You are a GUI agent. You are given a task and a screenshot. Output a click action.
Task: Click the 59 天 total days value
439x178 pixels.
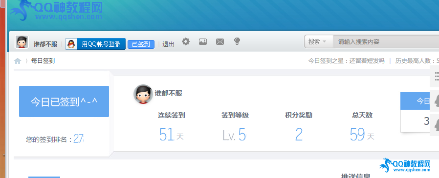point(362,135)
